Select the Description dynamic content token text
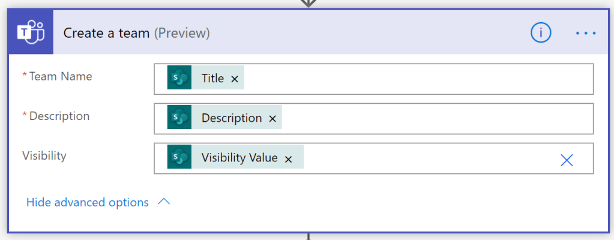The image size is (614, 240). pyautogui.click(x=231, y=118)
